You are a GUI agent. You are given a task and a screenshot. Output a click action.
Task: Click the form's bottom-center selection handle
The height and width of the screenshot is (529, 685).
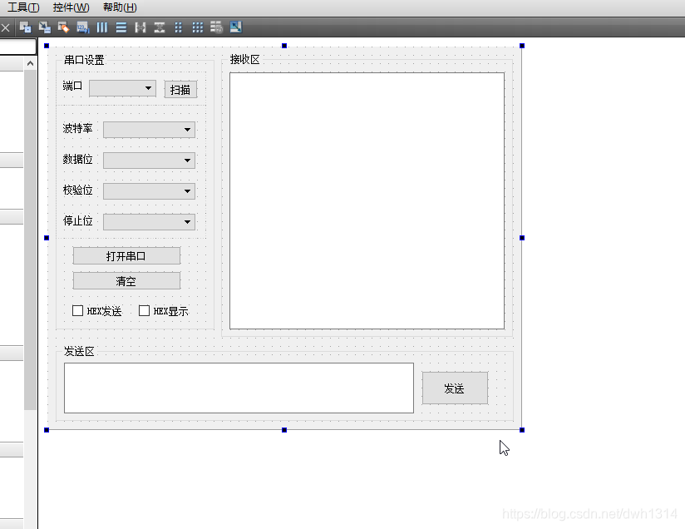click(x=284, y=430)
